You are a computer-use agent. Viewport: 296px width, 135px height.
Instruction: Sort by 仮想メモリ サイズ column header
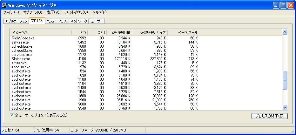pyautogui.click(x=150, y=32)
